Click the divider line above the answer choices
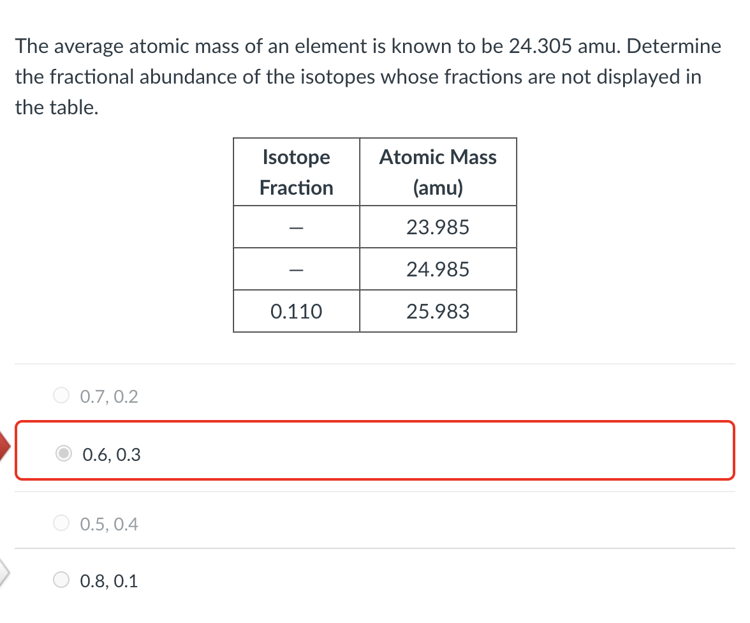 point(375,364)
